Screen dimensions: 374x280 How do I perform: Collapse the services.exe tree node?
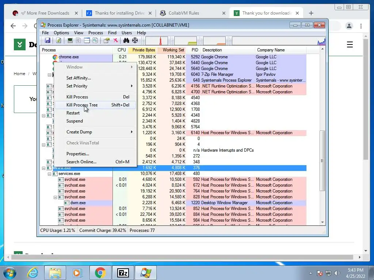click(49, 174)
